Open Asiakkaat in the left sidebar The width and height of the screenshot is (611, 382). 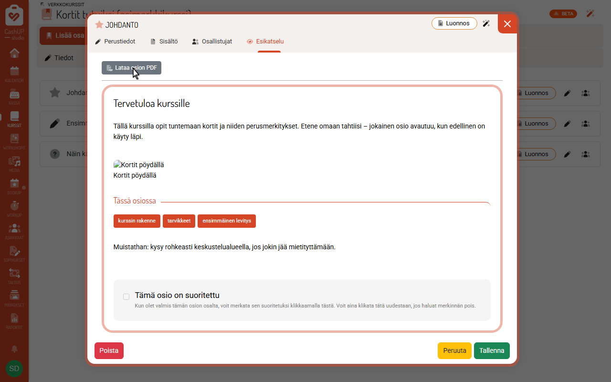pos(14,231)
